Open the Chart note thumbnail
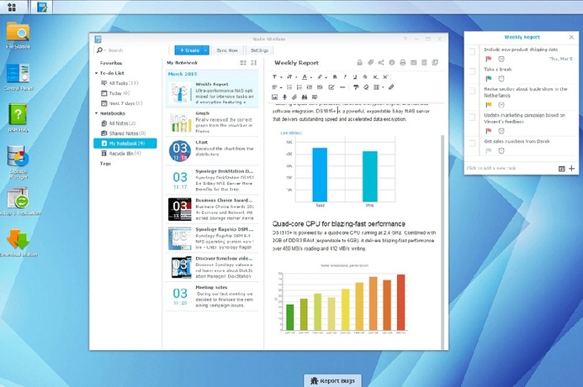This screenshot has width=583, height=387. coord(180,151)
